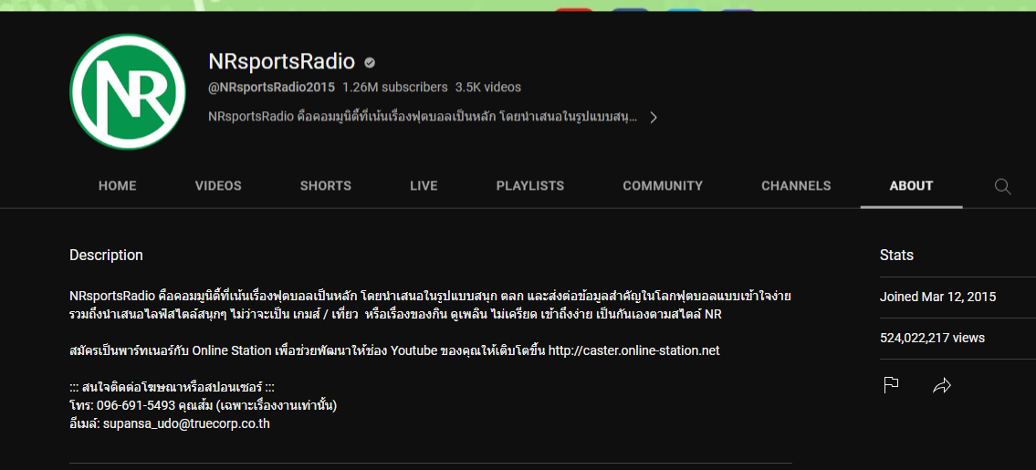Screen dimensions: 1036x470
Task: Select the ABOUT tab
Action: point(911,185)
